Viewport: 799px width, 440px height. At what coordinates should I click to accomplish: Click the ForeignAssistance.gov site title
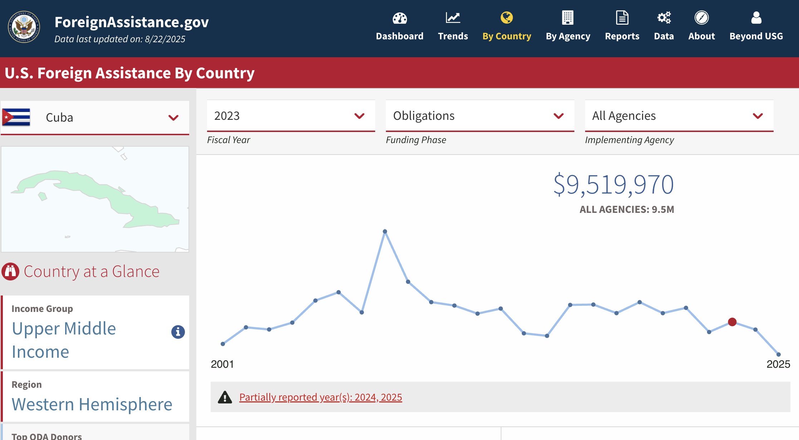[131, 22]
